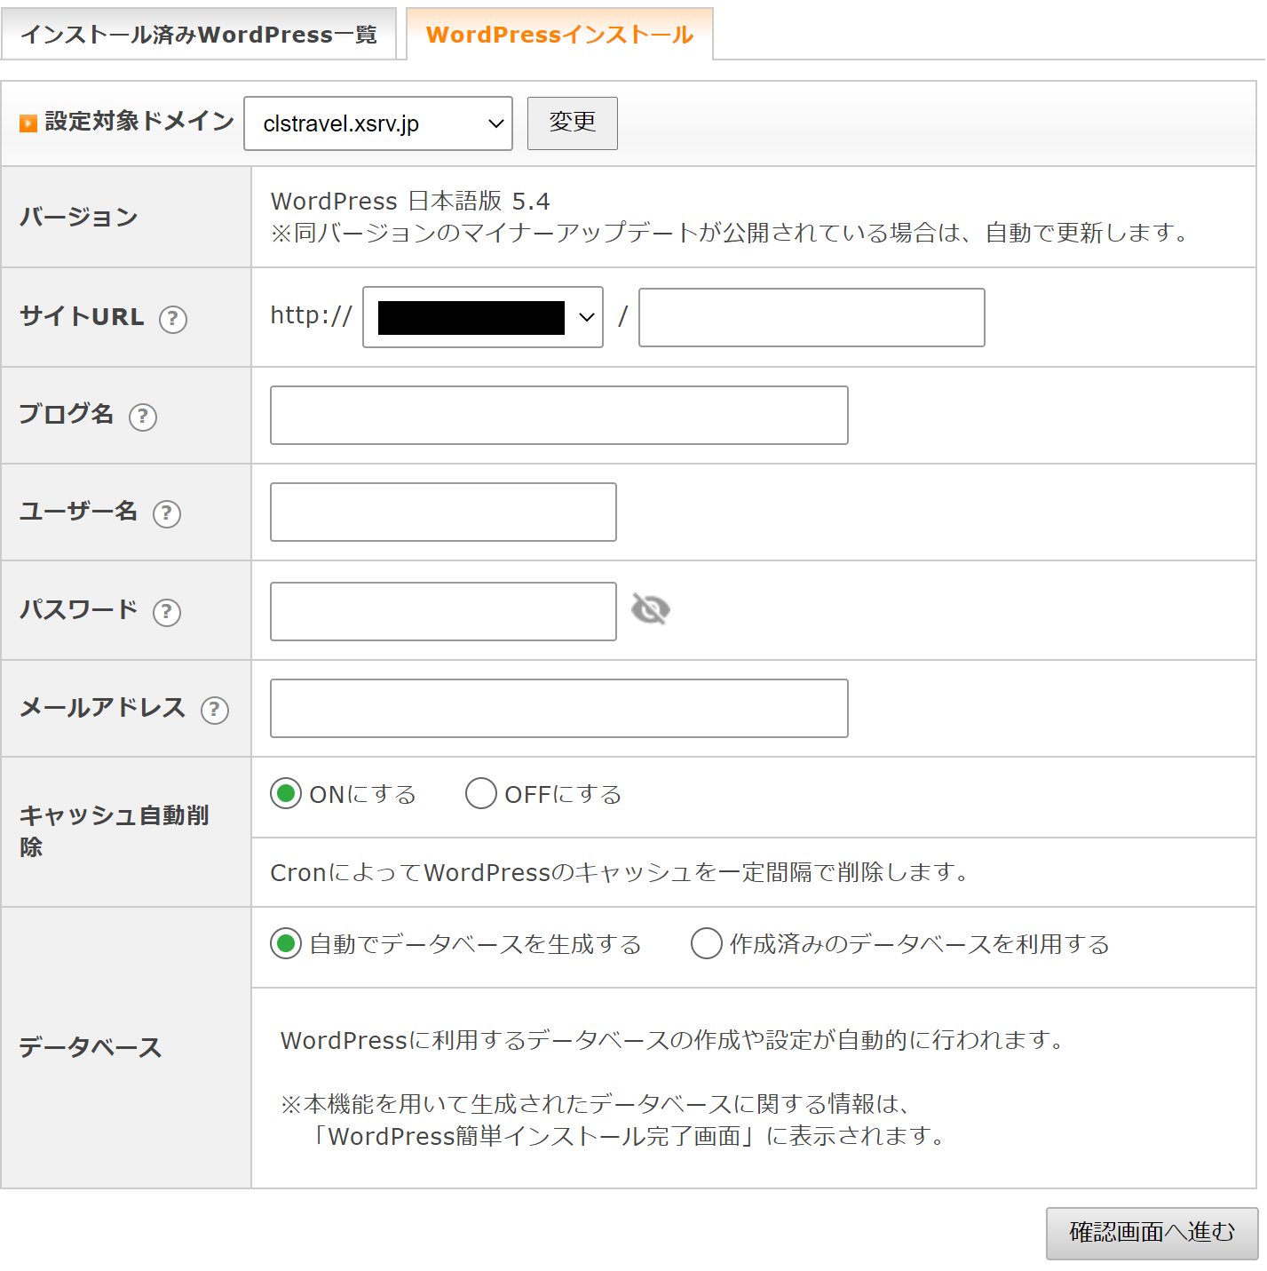Focus the site URL path input field
Viewport: 1267px width, 1271px height.
tap(812, 317)
